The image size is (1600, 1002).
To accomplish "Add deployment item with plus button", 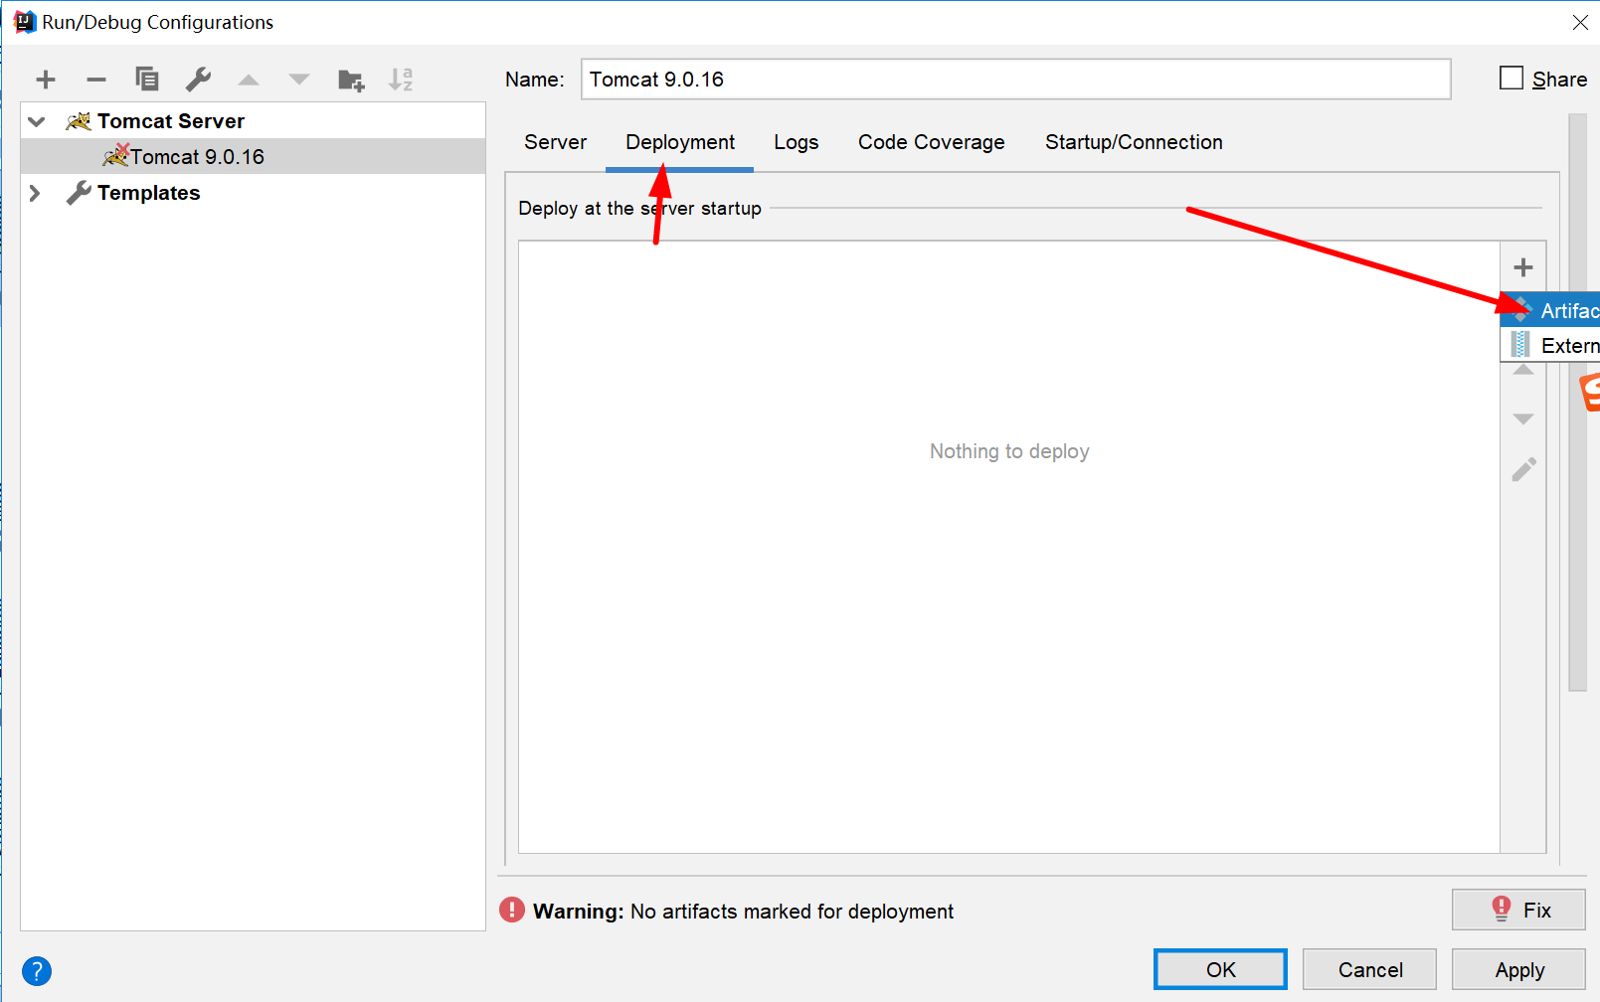I will pos(1523,267).
